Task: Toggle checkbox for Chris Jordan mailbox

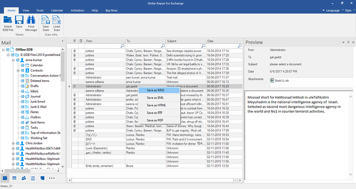Action: [17, 143]
